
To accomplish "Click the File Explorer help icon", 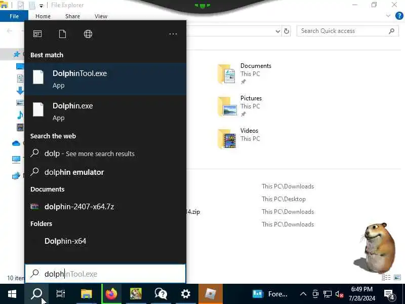I will pos(399,16).
